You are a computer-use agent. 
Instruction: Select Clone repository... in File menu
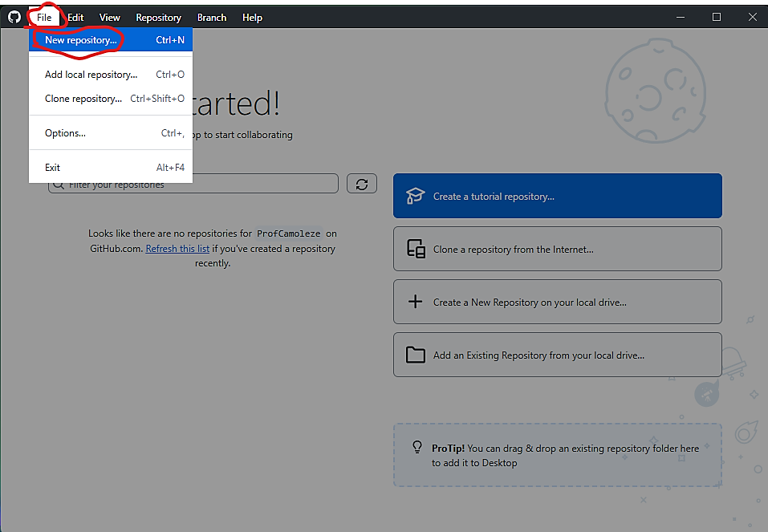83,99
